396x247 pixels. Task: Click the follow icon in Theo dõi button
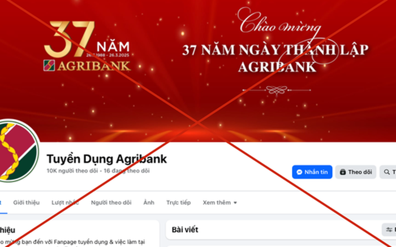tap(343, 172)
